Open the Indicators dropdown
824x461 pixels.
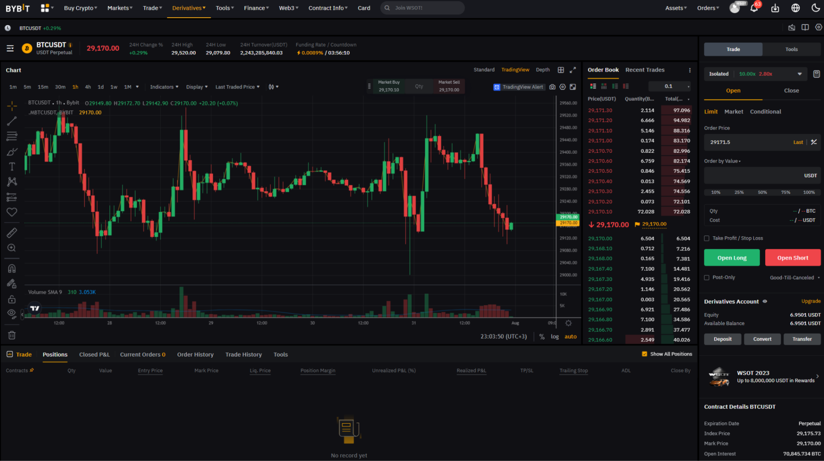(x=164, y=87)
